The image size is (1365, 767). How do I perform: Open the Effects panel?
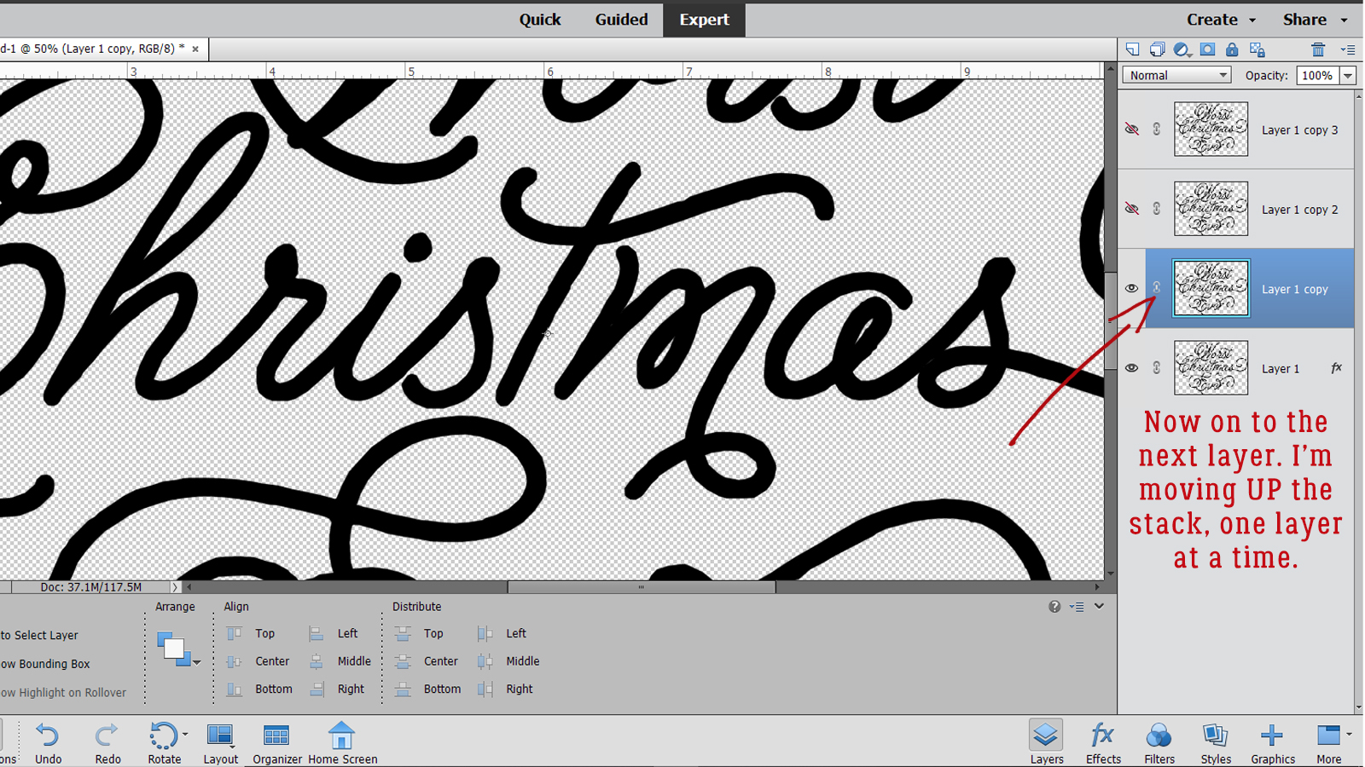coord(1103,743)
